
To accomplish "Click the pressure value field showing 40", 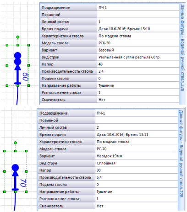I will click(138, 64).
